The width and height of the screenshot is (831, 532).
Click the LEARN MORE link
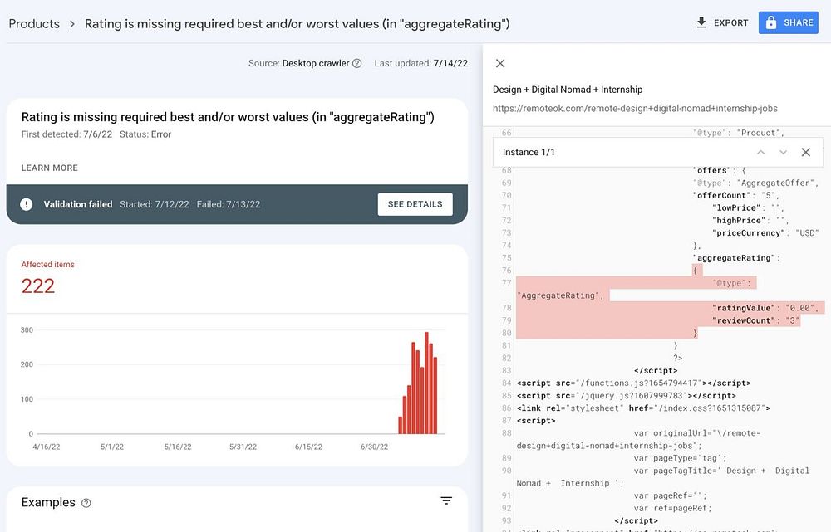click(49, 168)
